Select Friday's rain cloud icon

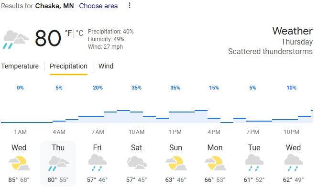[98, 163]
